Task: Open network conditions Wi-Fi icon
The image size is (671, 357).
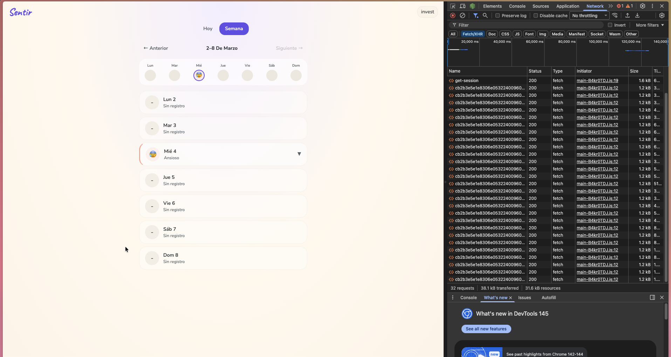Action: coord(615,15)
